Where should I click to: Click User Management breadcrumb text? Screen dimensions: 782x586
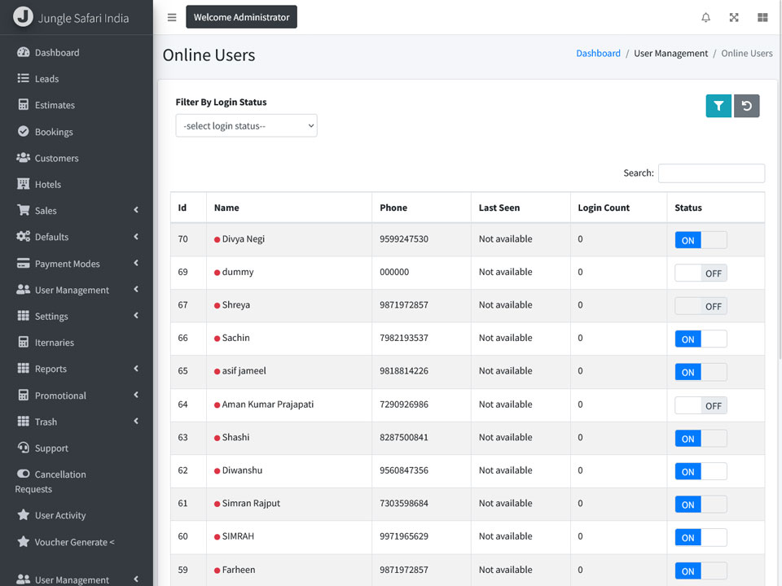[670, 54]
